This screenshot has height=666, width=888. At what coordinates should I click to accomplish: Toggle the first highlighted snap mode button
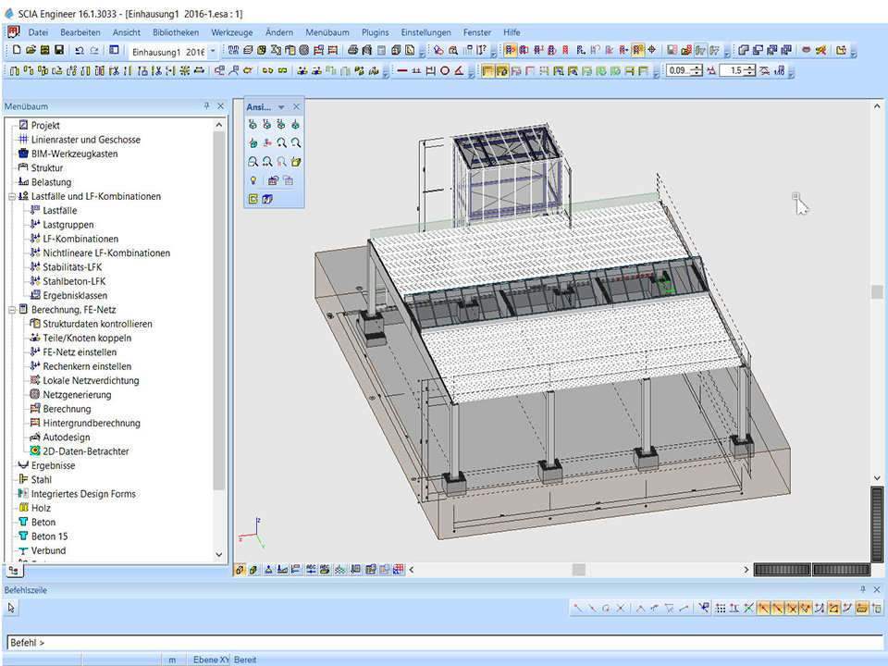tap(763, 608)
